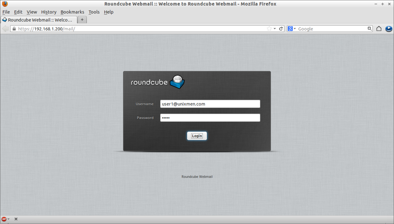394x224 pixels.
Task: Click the magnifier search icon in search box
Action: click(370, 29)
